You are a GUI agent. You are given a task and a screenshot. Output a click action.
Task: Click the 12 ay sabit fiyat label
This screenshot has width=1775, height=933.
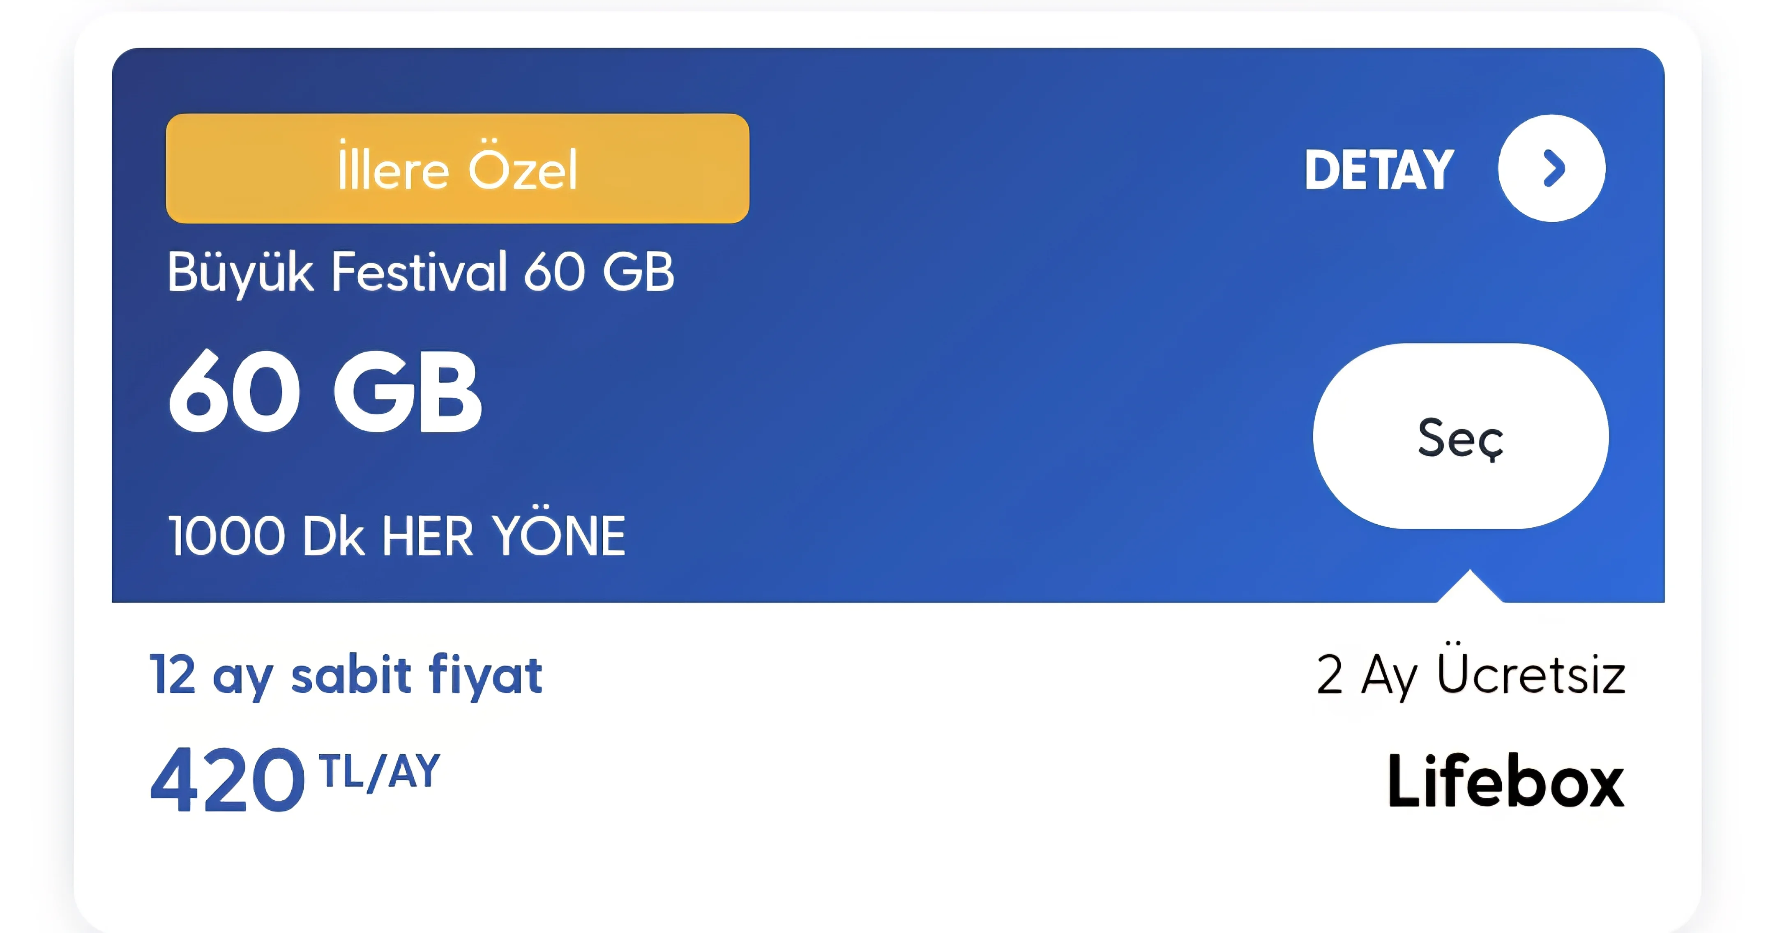click(347, 675)
